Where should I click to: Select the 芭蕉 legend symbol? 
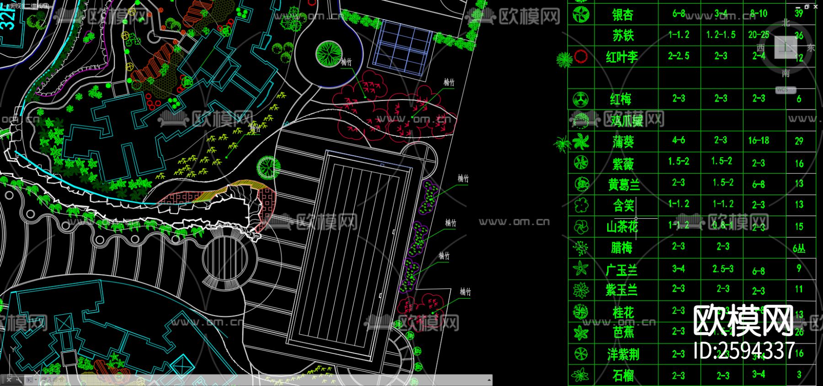coord(581,333)
